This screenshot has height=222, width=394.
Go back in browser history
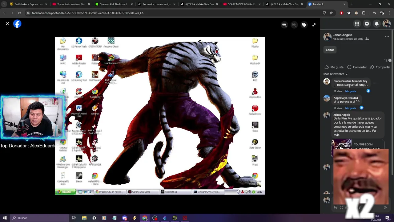(4, 13)
